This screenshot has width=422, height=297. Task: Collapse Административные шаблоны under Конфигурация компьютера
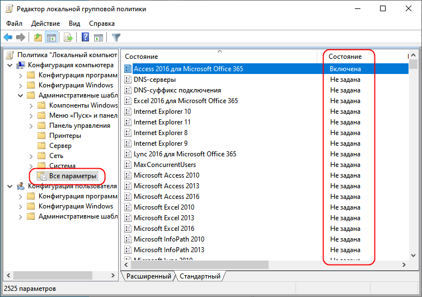click(x=21, y=95)
